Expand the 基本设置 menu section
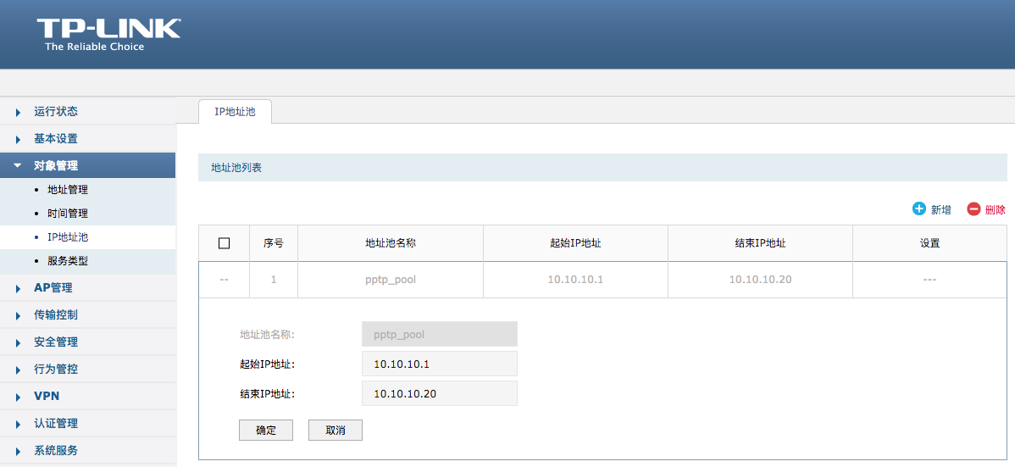The width and height of the screenshot is (1015, 467). point(56,139)
